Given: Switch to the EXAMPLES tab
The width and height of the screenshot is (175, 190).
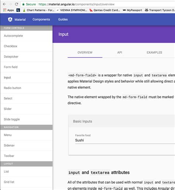Looking at the screenshot, I should pos(154,52).
